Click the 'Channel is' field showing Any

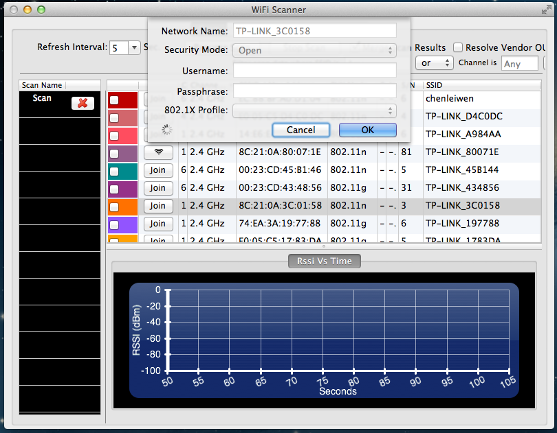520,64
